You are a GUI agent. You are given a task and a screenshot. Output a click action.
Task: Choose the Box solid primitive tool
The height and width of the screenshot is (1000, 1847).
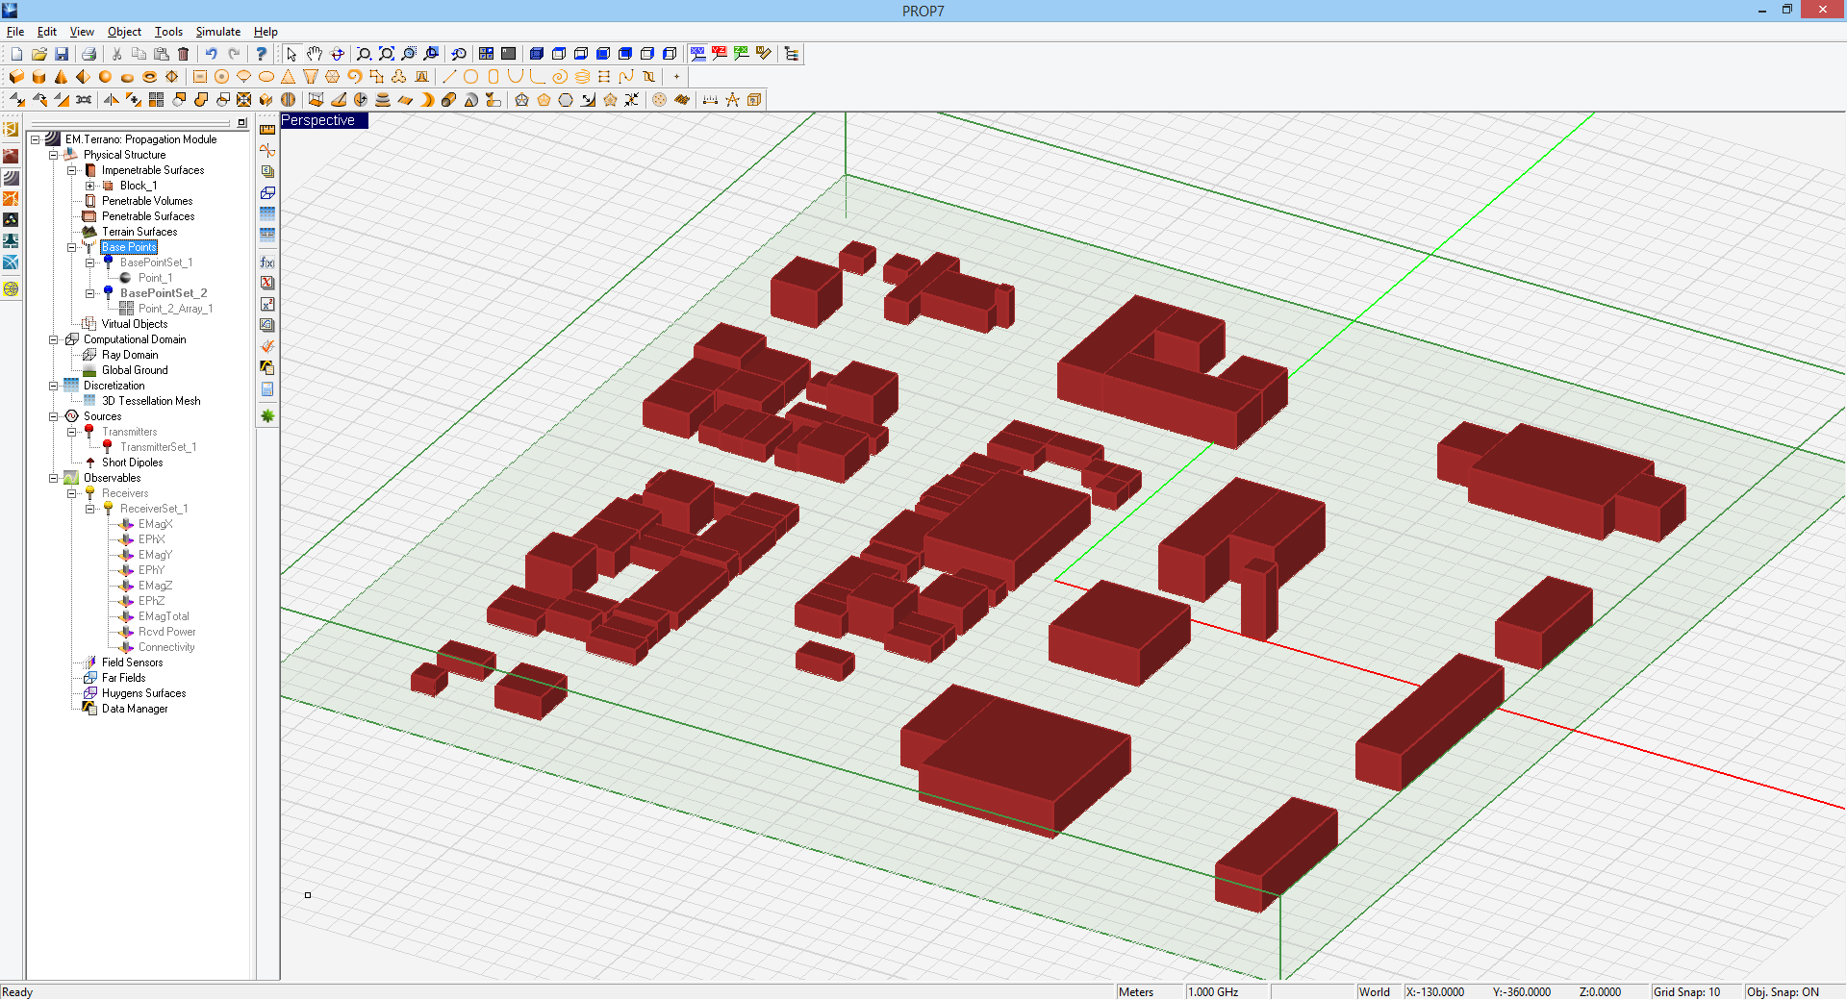(x=16, y=77)
